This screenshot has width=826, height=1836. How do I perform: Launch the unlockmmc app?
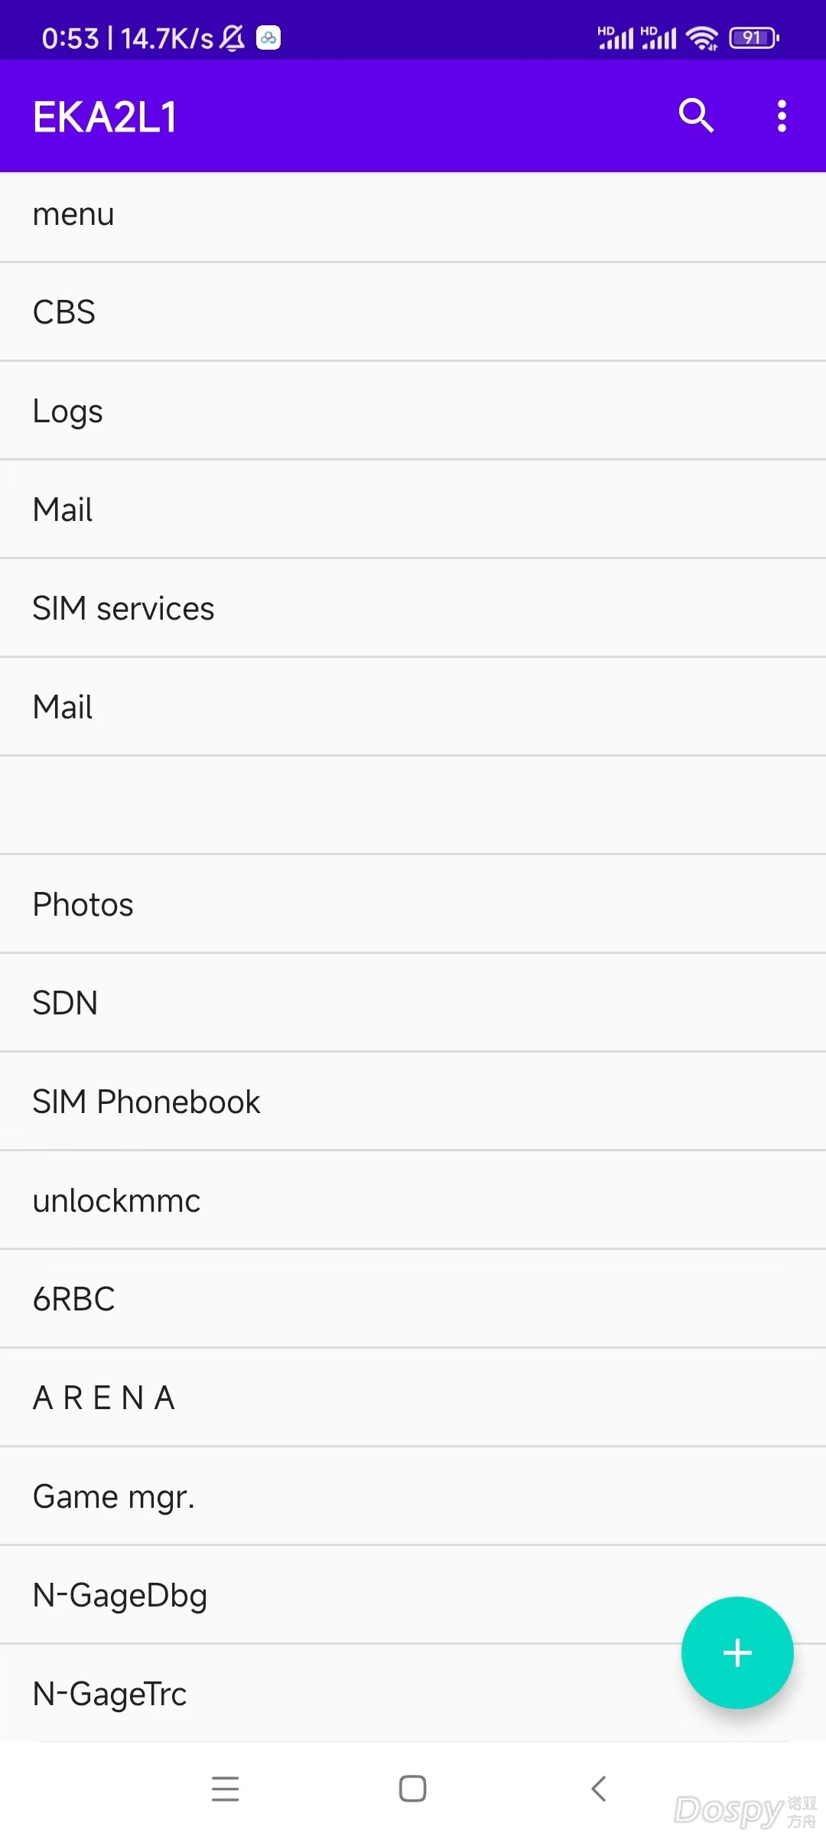[413, 1200]
